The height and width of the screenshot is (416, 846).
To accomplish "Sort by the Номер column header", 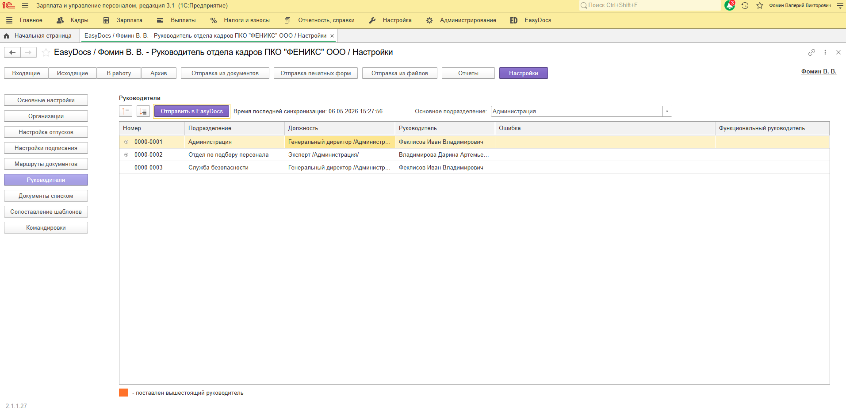I will pyautogui.click(x=152, y=128).
